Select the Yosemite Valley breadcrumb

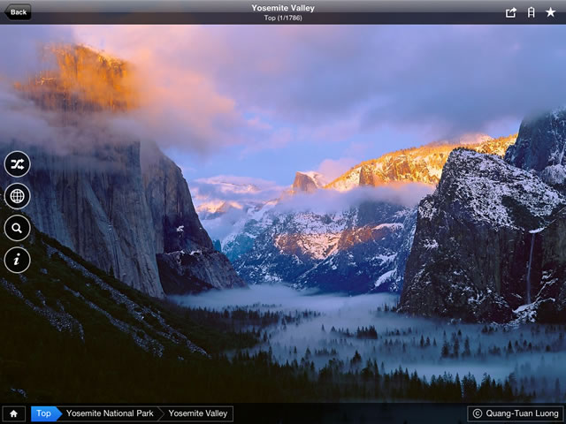(x=198, y=413)
